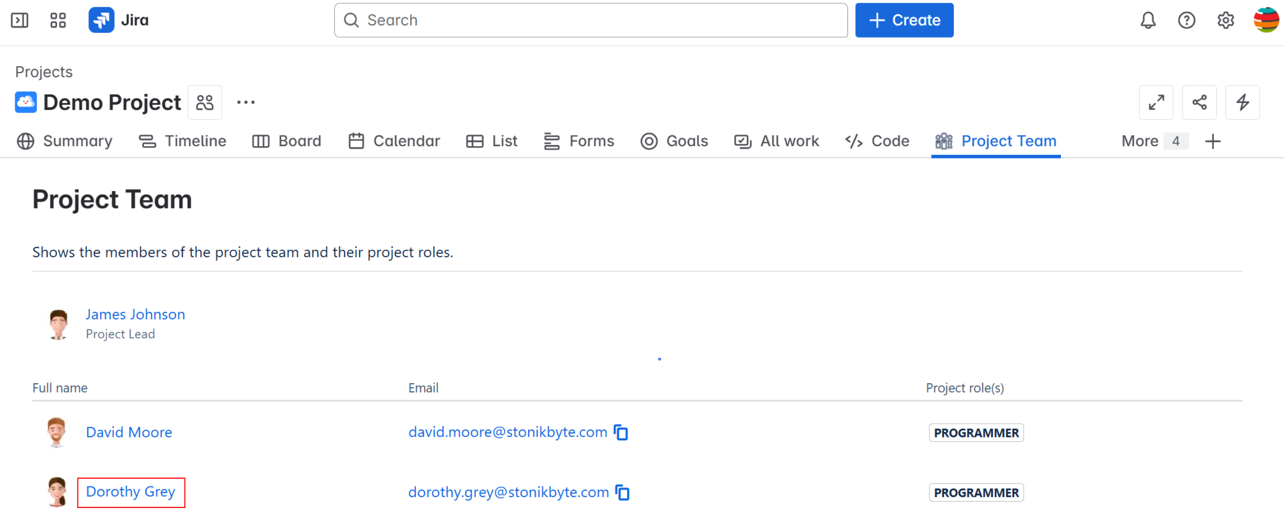Enter full screen with the expand arrows icon
The height and width of the screenshot is (530, 1284).
pos(1156,102)
